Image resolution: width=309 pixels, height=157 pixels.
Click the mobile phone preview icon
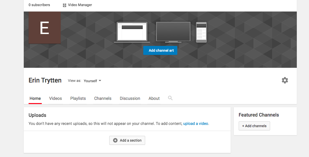(x=201, y=32)
